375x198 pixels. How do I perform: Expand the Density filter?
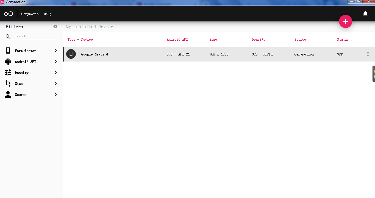point(55,72)
